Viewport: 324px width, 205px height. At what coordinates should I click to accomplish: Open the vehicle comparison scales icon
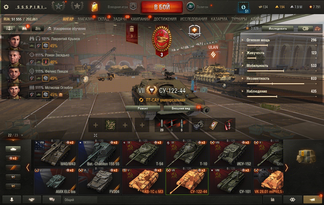317,29
